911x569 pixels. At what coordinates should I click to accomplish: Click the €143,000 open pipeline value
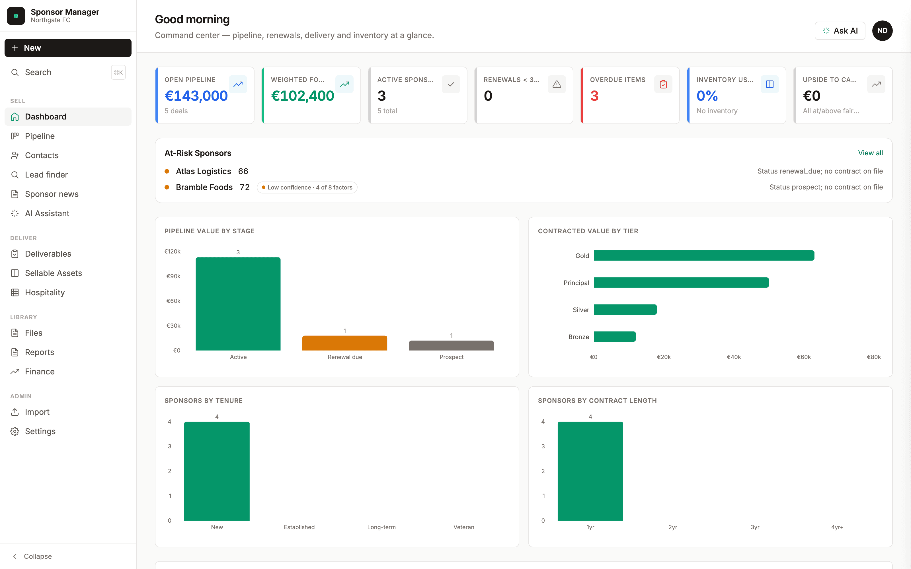tap(196, 96)
